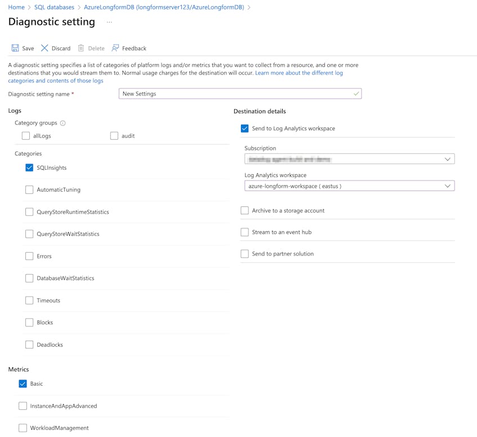This screenshot has width=477, height=437.
Task: Click the Logs section heading
Action: tap(15, 111)
